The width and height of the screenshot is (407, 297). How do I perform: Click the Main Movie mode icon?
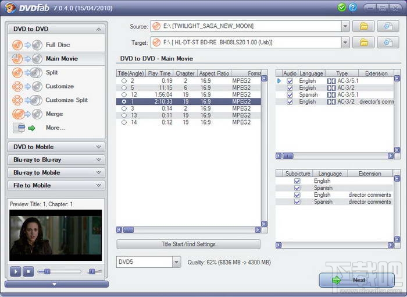27,59
